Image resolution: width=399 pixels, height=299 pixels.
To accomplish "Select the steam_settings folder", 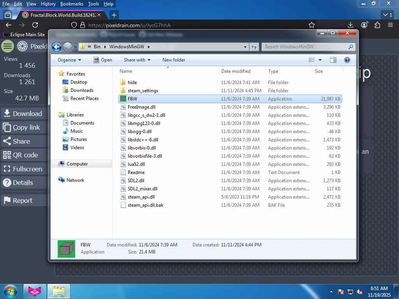I will pos(230,90).
